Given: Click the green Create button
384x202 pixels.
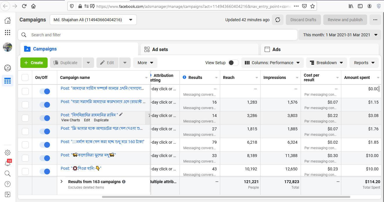Looking at the screenshot, I should [x=34, y=63].
